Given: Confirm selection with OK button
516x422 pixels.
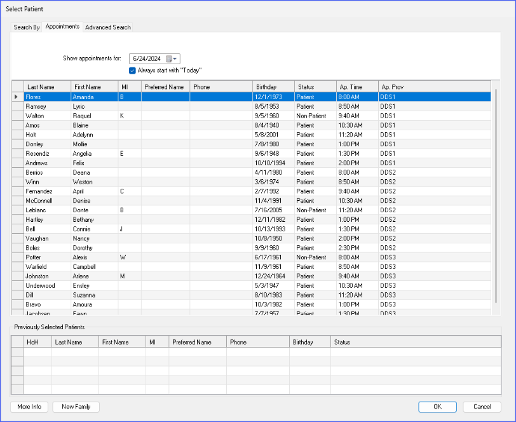Looking at the screenshot, I should point(437,407).
